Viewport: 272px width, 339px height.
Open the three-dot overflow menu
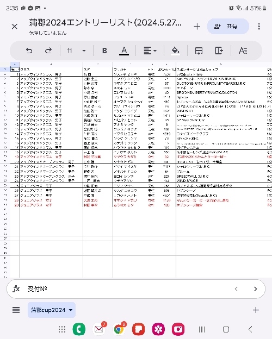(x=259, y=27)
